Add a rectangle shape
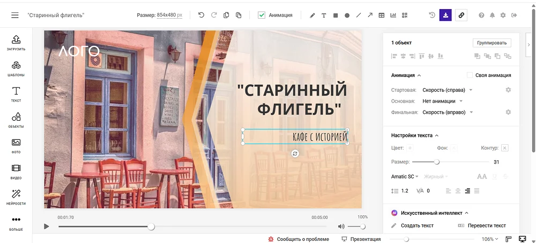The height and width of the screenshot is (243, 536). (336, 15)
